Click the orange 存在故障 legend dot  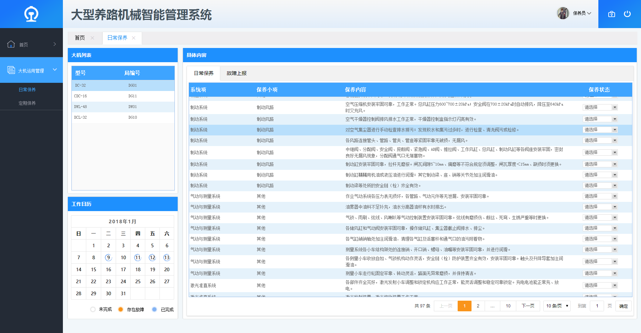(x=121, y=310)
